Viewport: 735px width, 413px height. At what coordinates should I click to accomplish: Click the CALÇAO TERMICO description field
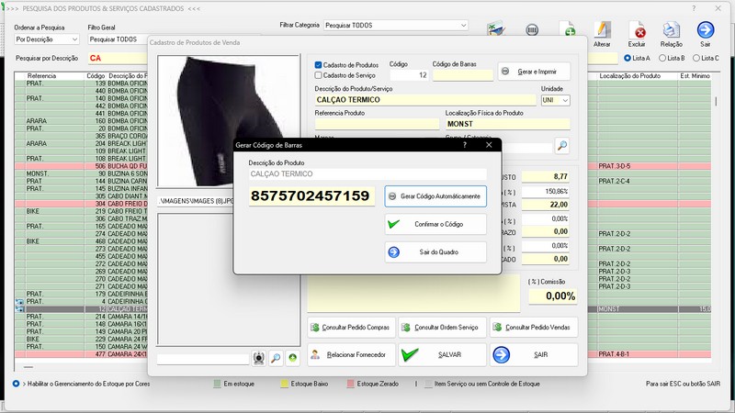pos(425,100)
